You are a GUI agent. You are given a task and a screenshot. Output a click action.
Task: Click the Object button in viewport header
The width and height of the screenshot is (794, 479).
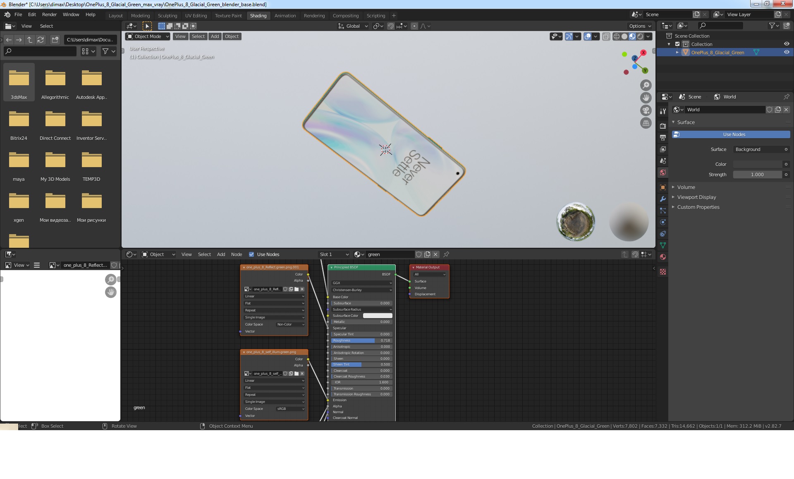tap(232, 36)
